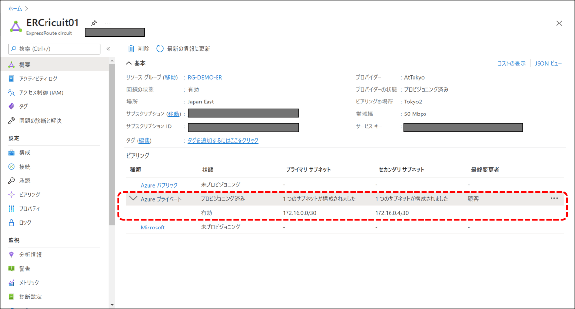The width and height of the screenshot is (575, 309).
Task: Select the Tokyo2 peering location value
Action: [413, 102]
